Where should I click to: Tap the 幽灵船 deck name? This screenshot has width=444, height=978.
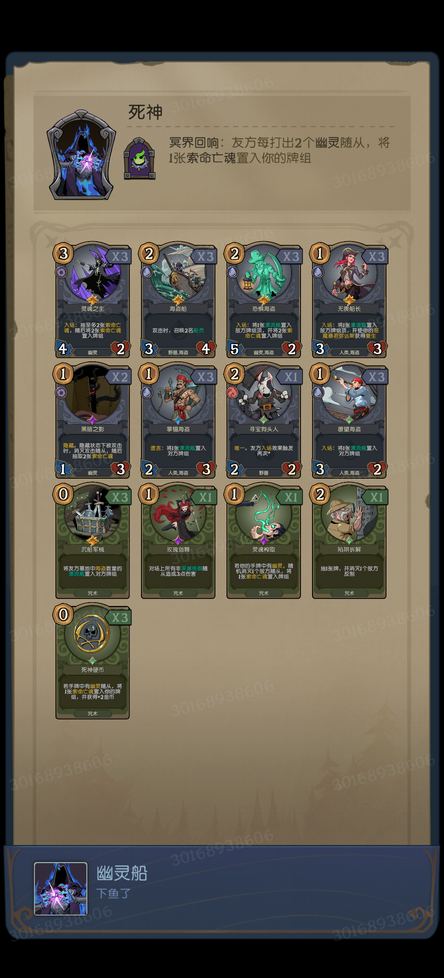[122, 873]
